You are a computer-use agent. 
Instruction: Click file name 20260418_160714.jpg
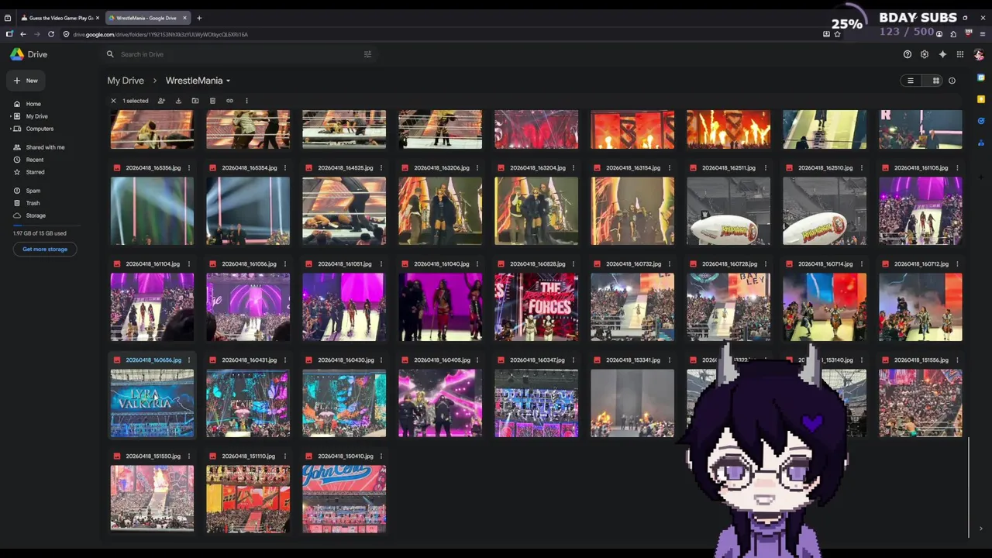(825, 264)
